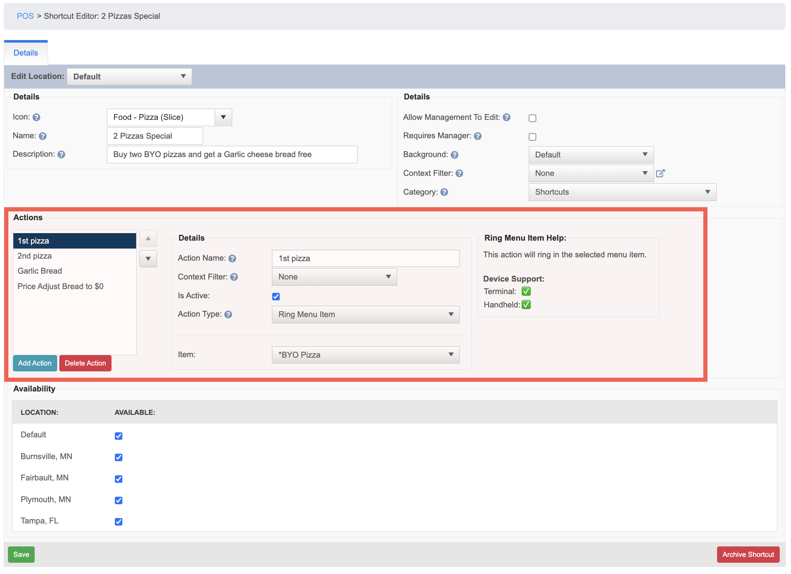Image resolution: width=791 pixels, height=574 pixels.
Task: Select the Garlic Bread action
Action: [x=75, y=271]
